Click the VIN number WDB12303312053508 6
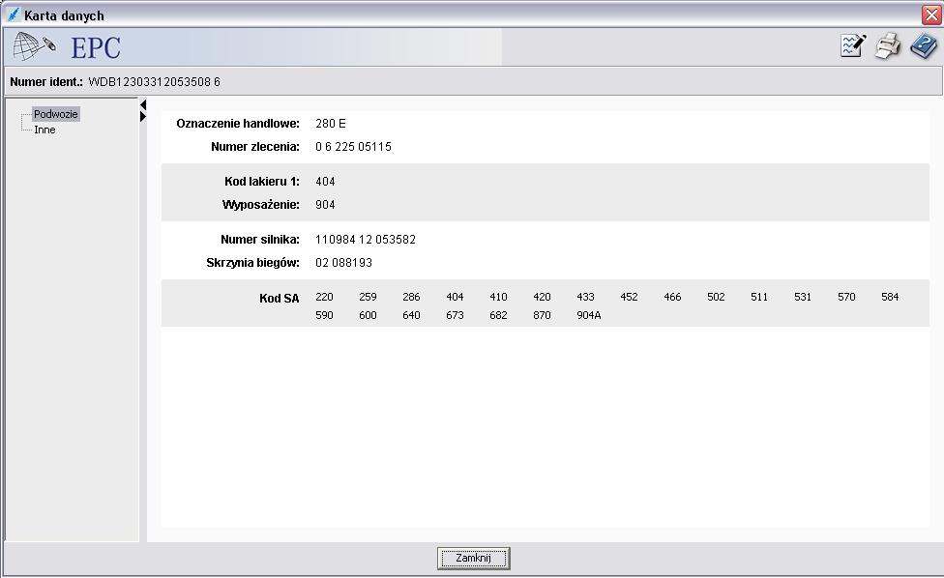944x578 pixels. 154,82
